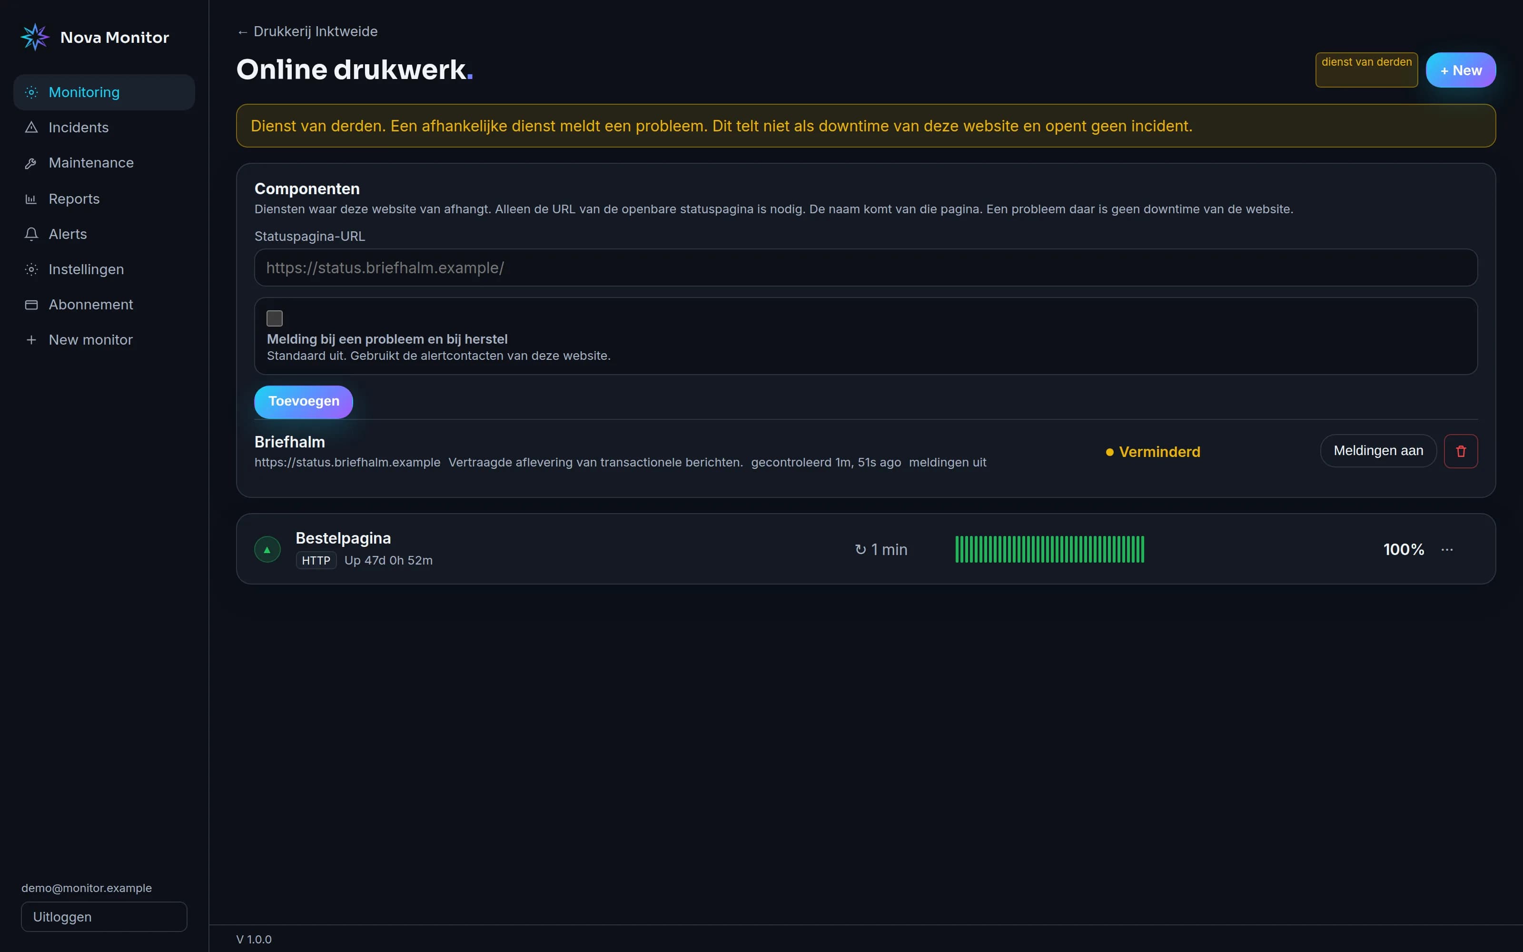This screenshot has height=952, width=1523.
Task: Click the HTTP tag on Bestelpagina
Action: pos(316,560)
